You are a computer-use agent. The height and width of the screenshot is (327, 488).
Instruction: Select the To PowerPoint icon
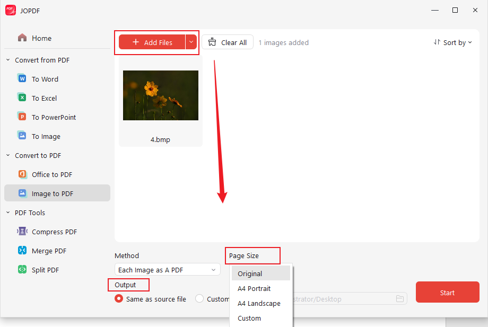(x=21, y=117)
